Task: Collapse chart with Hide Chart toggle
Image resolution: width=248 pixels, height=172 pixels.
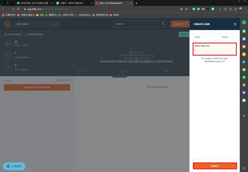Action: 120,76
